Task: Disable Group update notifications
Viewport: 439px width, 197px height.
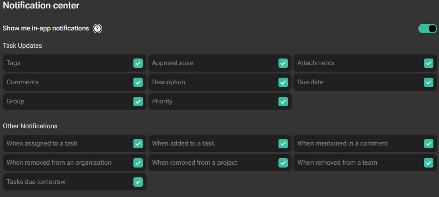Action: click(138, 102)
